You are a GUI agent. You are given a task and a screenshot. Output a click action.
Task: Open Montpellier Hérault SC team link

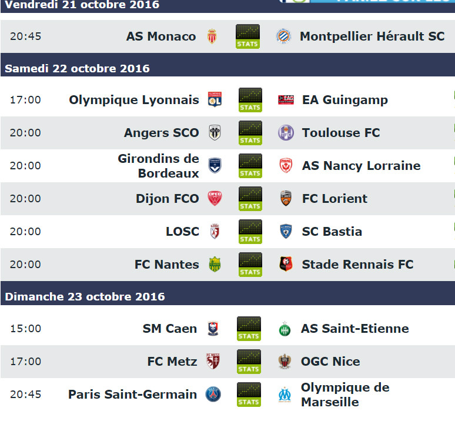click(x=372, y=36)
